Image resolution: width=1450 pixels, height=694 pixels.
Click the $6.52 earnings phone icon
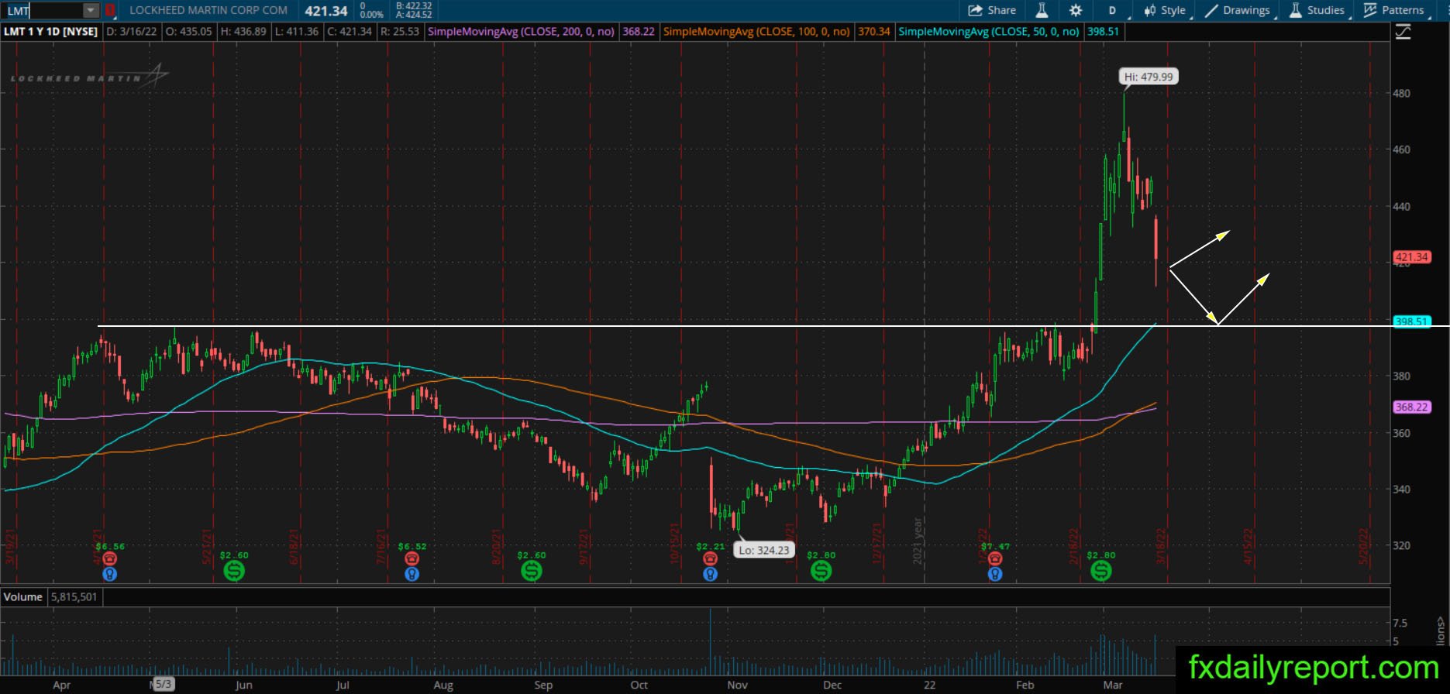point(412,559)
